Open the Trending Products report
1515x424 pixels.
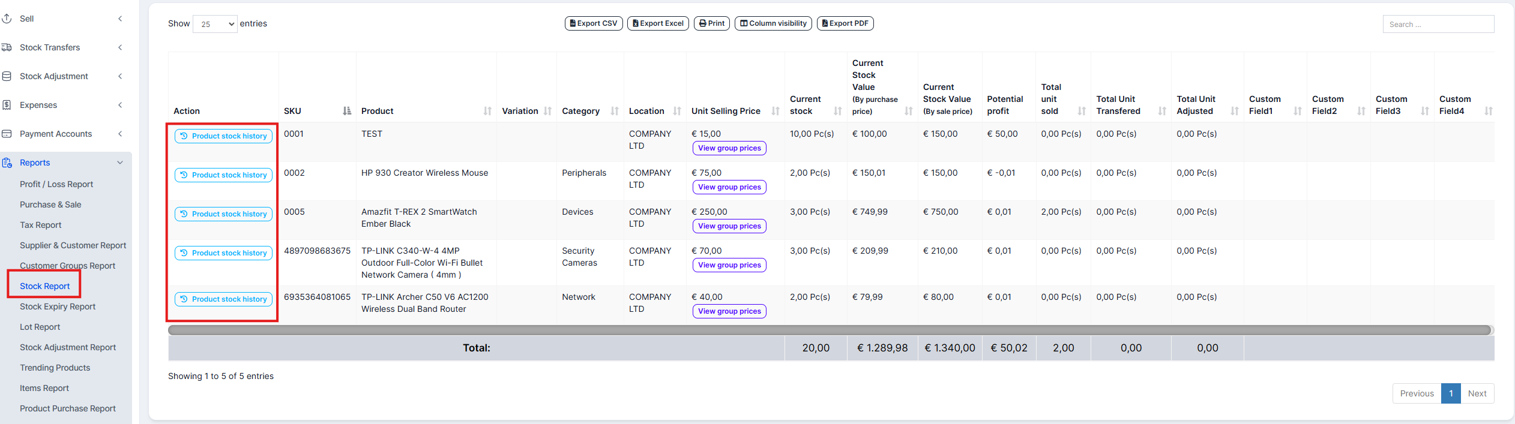point(55,368)
